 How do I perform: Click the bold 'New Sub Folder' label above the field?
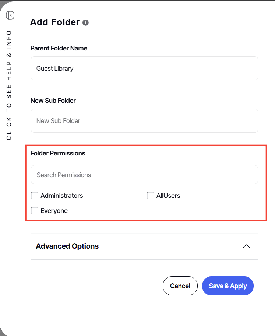point(53,101)
